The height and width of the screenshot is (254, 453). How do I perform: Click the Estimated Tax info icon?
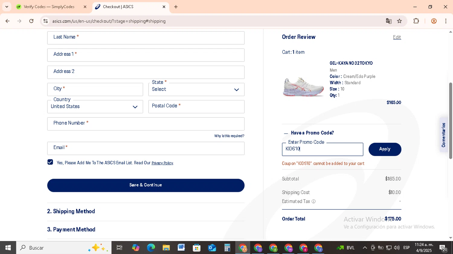pos(313,202)
